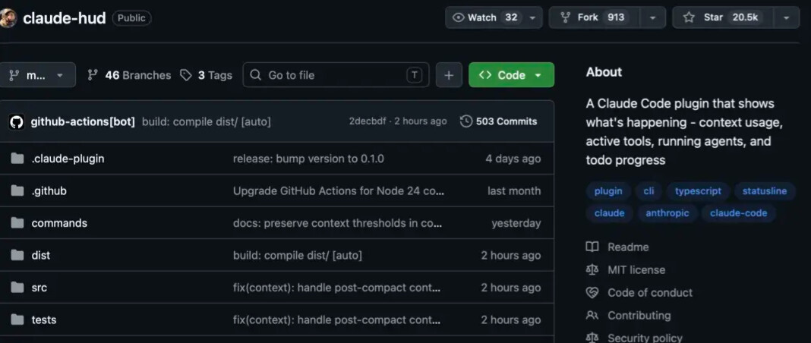Select the claude topic tag
Viewport: 811px width, 343px height.
(x=609, y=213)
